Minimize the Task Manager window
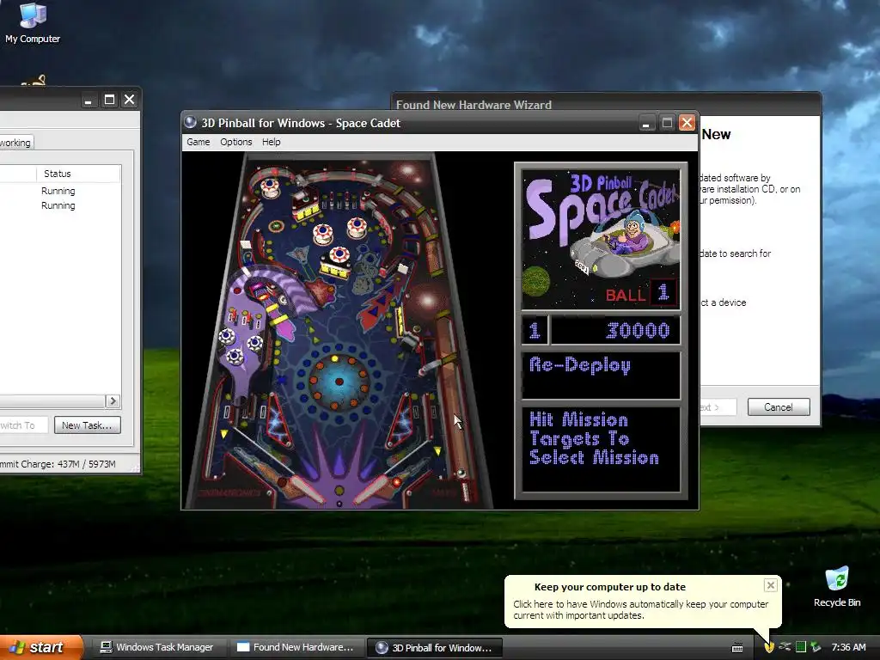 coord(89,100)
